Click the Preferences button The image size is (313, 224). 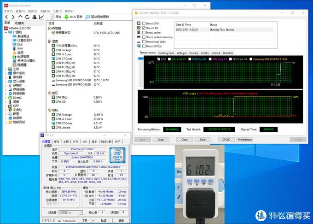(x=245, y=140)
